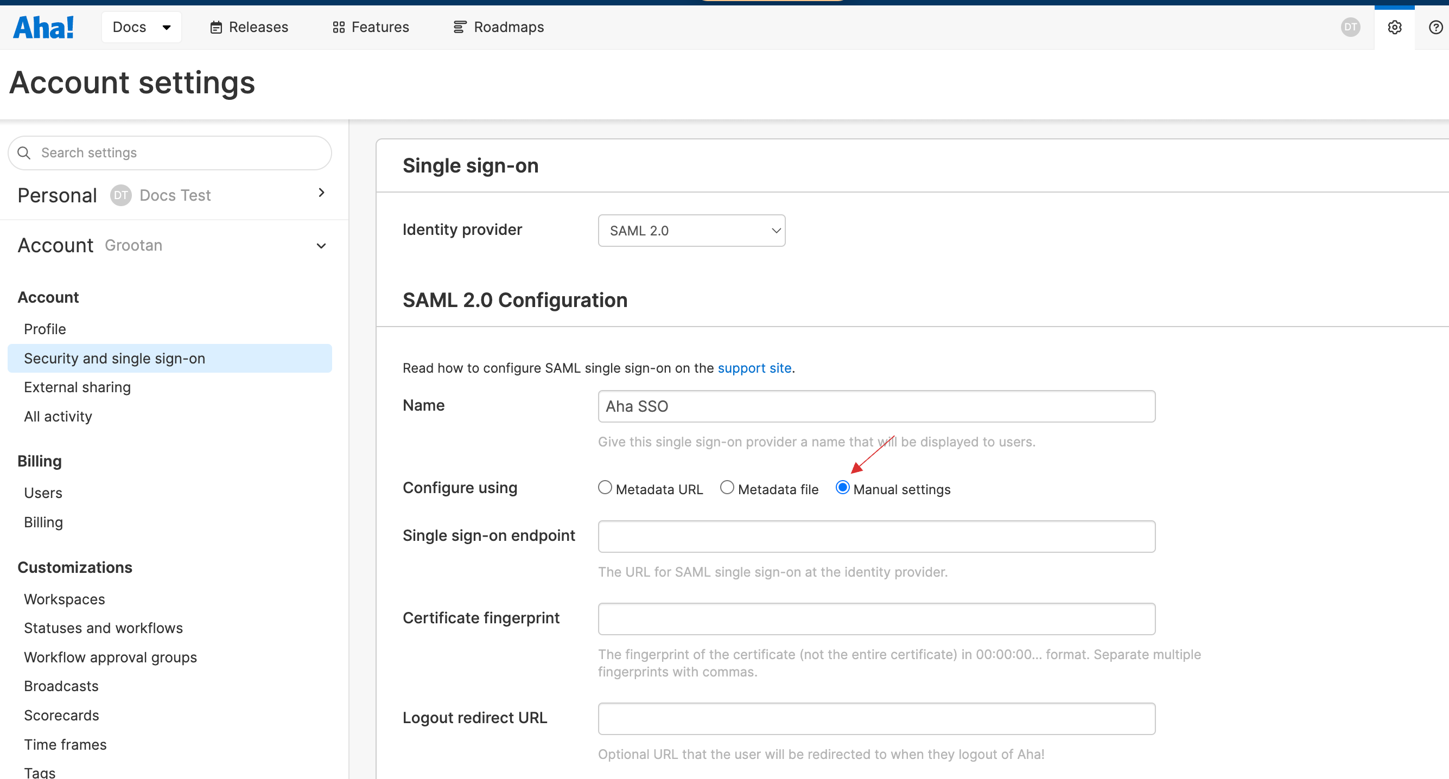
Task: Open the Releases menu
Action: [249, 27]
